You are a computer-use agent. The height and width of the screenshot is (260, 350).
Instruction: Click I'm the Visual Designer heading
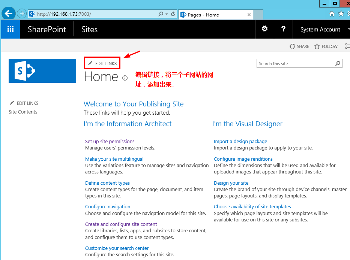tap(247, 124)
